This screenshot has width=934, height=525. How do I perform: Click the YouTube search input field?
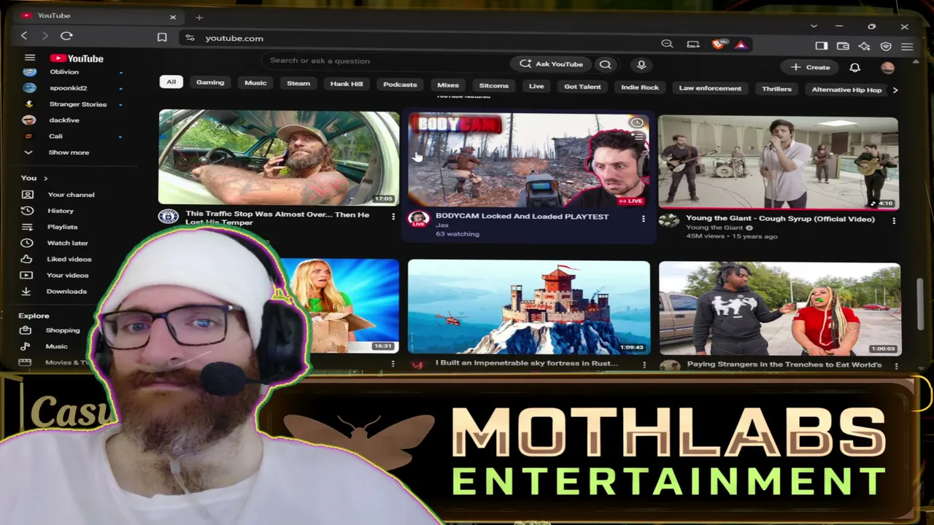[387, 61]
